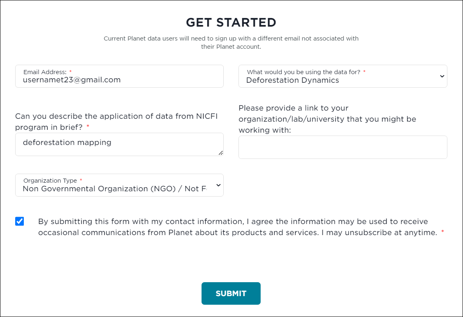Image resolution: width=463 pixels, height=317 pixels.
Task: Click the text area resize handle
Action: tap(221, 153)
